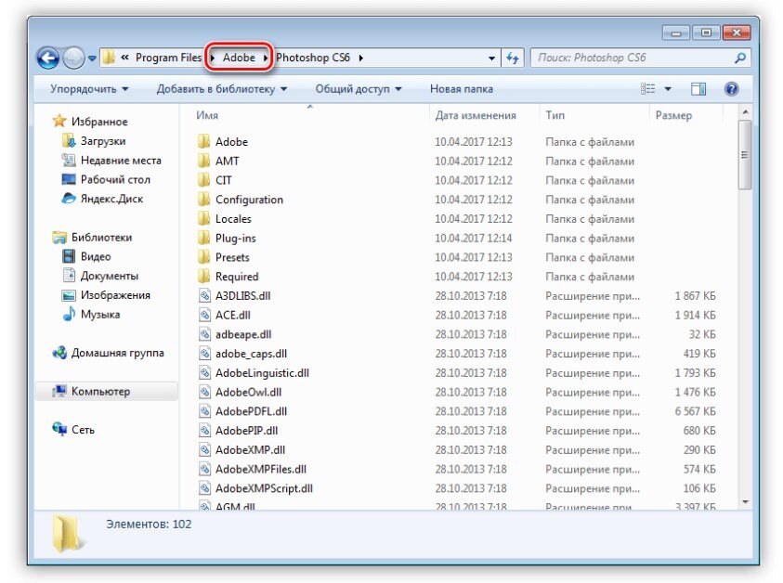The width and height of the screenshot is (783, 583).
Task: Click the adbeape.dll file icon
Action: coord(204,334)
